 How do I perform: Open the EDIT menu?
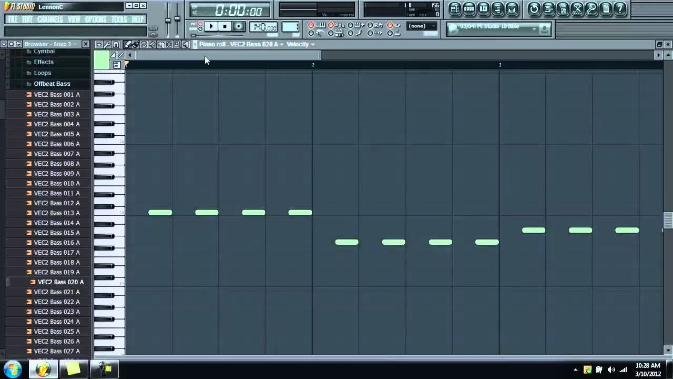tap(27, 19)
